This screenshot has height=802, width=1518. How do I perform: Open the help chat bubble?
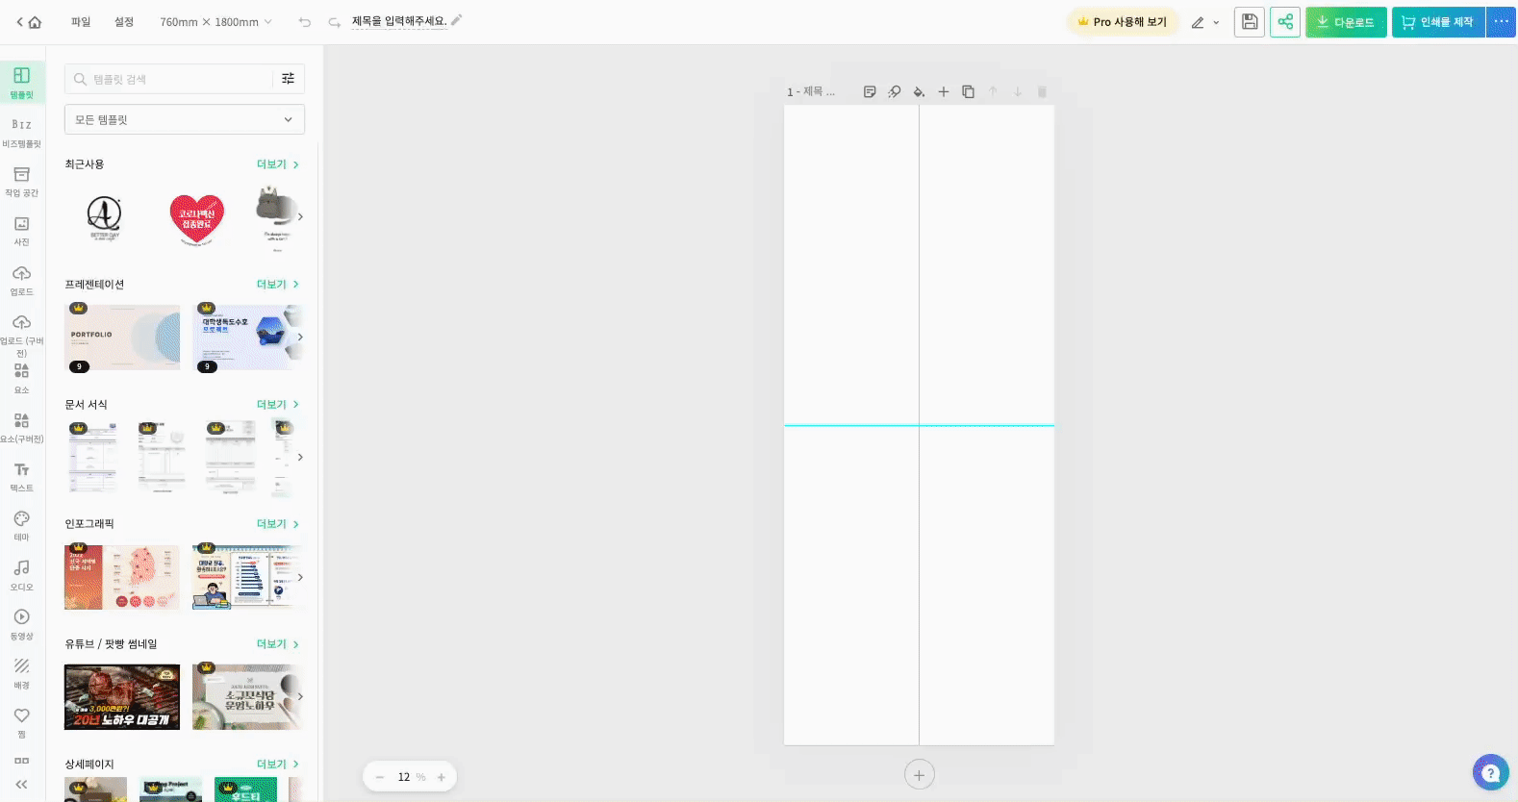tap(1490, 772)
